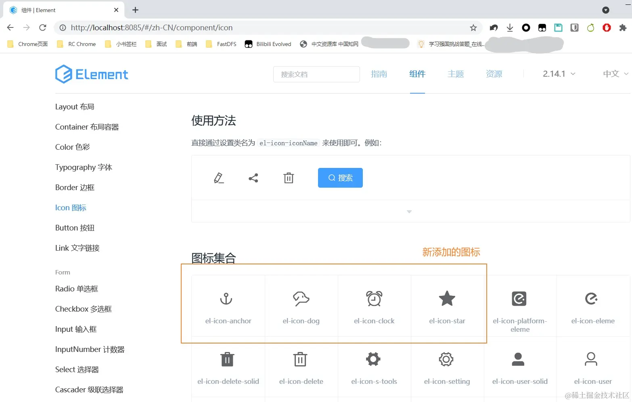
Task: Open the 2.14.1 version dropdown
Action: pyautogui.click(x=558, y=74)
